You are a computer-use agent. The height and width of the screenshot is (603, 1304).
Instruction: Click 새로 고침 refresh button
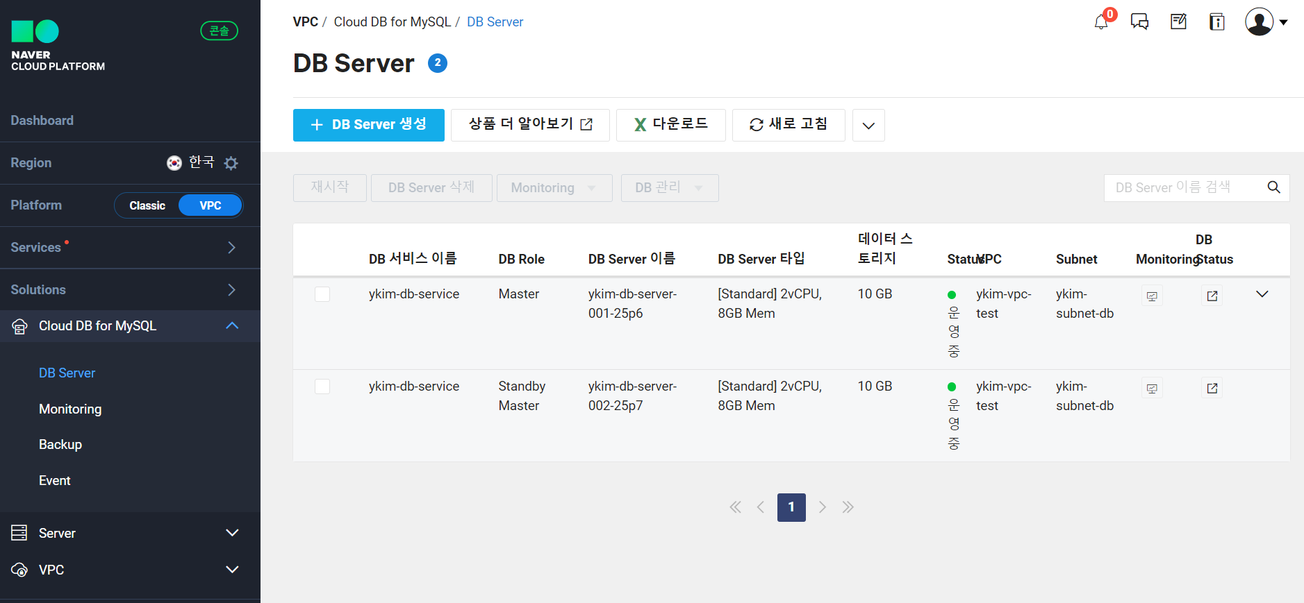[x=789, y=126]
